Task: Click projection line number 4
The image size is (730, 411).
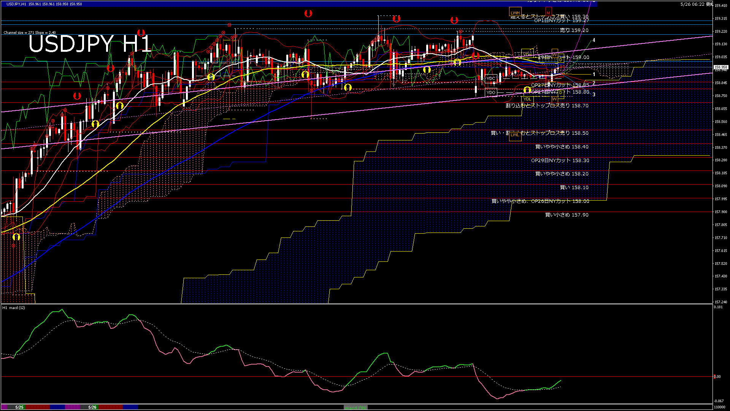Action: coord(594,40)
